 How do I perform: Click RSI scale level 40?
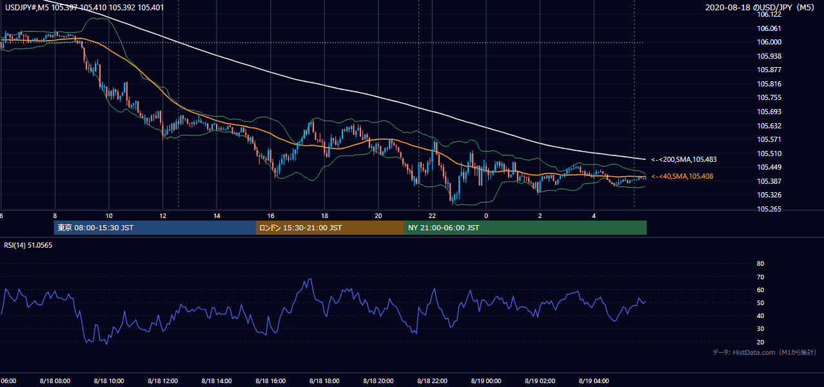point(760,315)
